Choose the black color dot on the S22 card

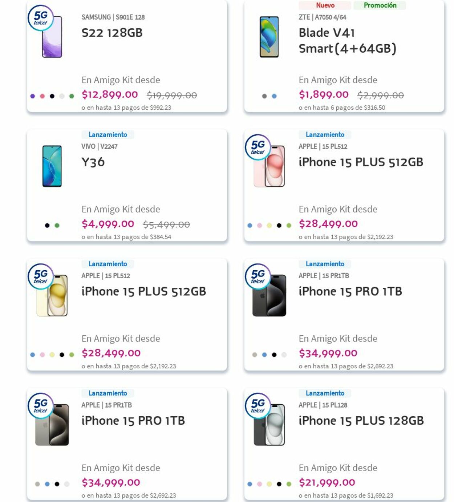coord(52,96)
